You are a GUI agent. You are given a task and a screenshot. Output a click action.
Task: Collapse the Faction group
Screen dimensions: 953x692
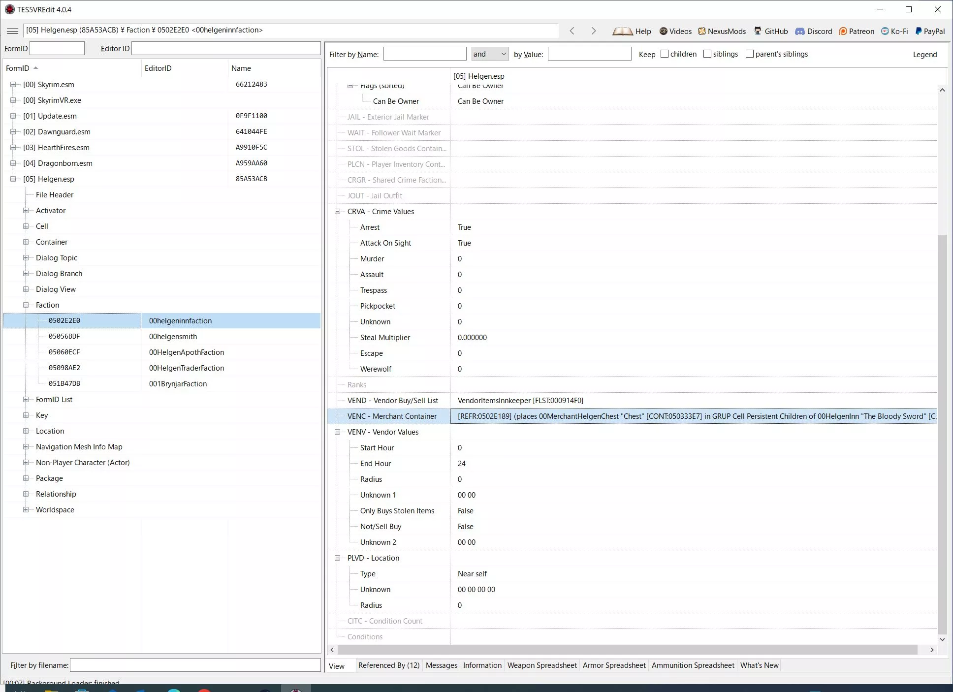[x=26, y=305]
